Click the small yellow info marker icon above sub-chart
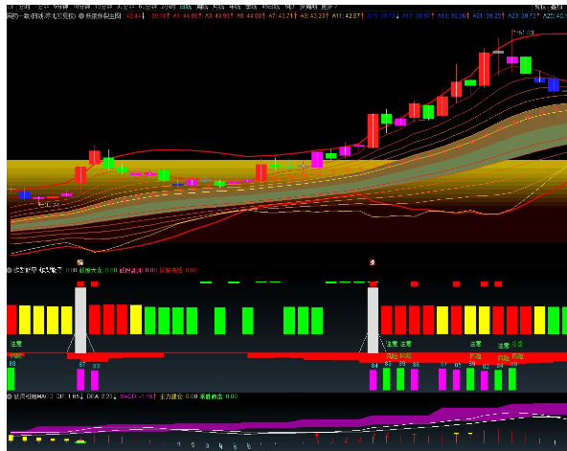This screenshot has width=567, height=451. point(80,262)
